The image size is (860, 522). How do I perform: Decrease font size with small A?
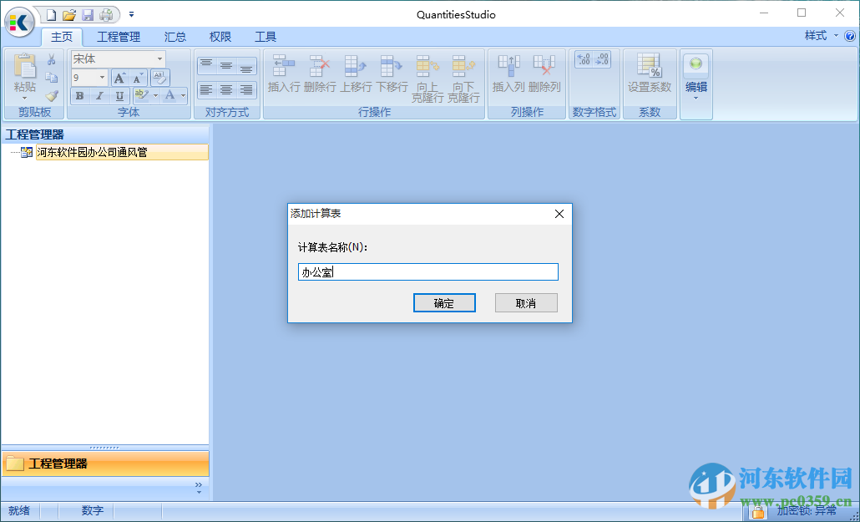(138, 78)
